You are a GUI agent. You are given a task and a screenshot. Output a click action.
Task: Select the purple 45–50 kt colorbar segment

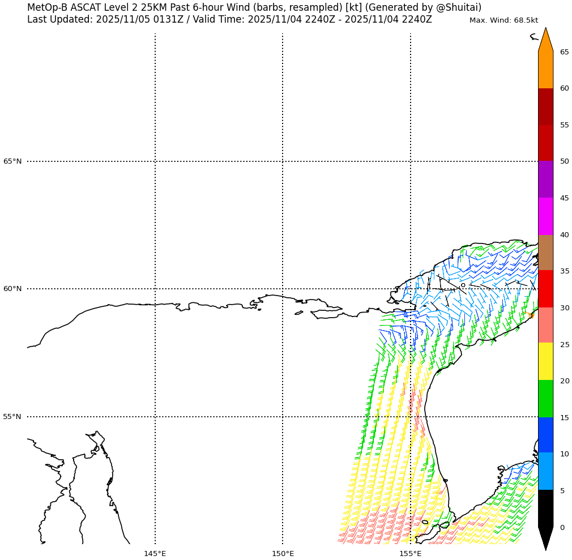(x=545, y=179)
